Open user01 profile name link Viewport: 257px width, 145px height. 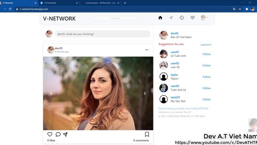175,52
